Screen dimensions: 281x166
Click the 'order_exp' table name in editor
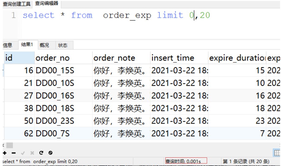pyautogui.click(x=127, y=16)
